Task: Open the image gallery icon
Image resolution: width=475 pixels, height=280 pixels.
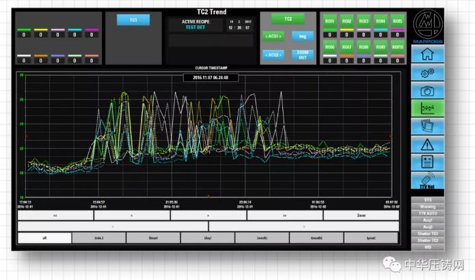Action: pos(428,126)
